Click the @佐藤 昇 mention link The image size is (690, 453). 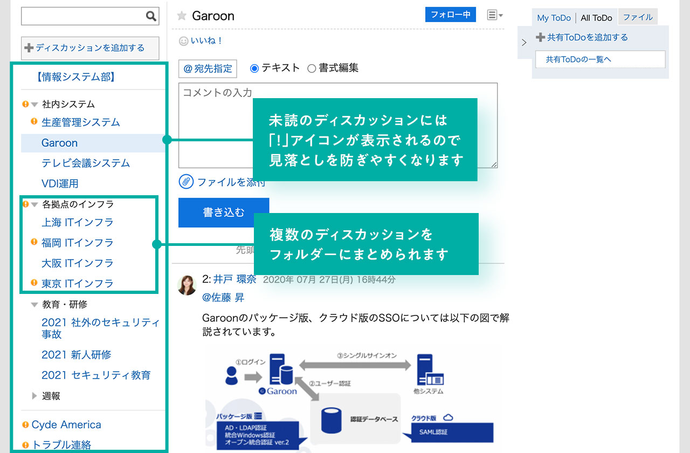pyautogui.click(x=223, y=297)
